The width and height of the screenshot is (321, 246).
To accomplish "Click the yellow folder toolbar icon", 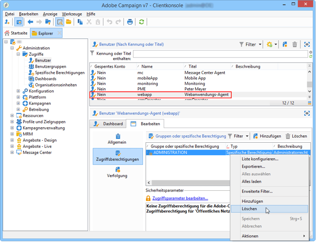I will (x=68, y=22).
